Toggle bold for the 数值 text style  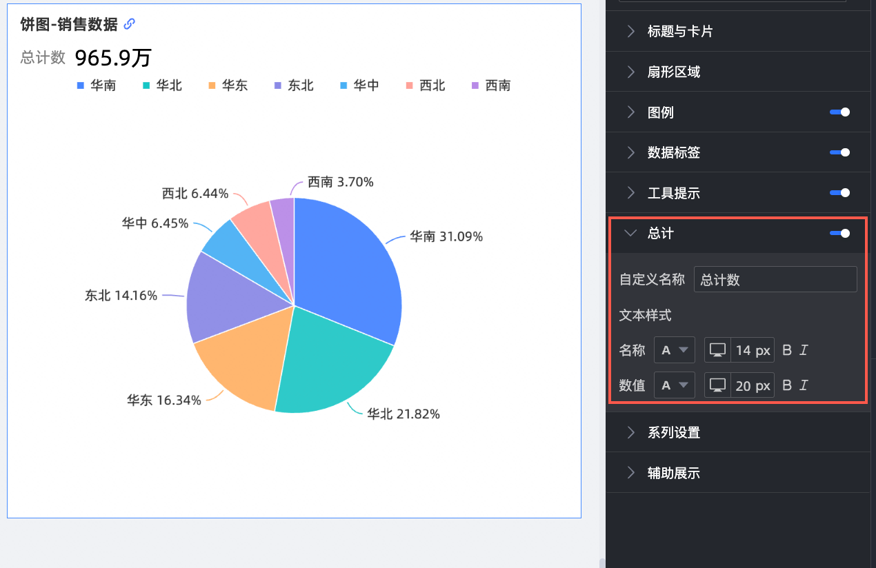(787, 385)
